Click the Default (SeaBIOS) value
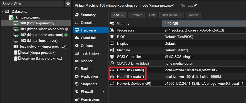246x103 pixels. click(179, 37)
